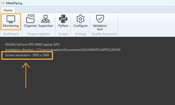Image resolution: width=175 pixels, height=105 pixels.
Task: Switch to the Home tab
Action: pos(8,10)
